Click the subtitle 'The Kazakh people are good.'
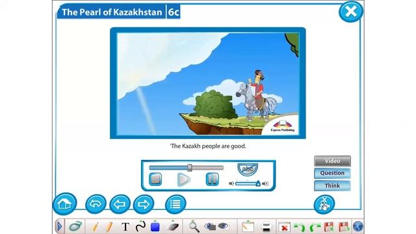Viewport: 416px width, 234px height. (x=208, y=146)
